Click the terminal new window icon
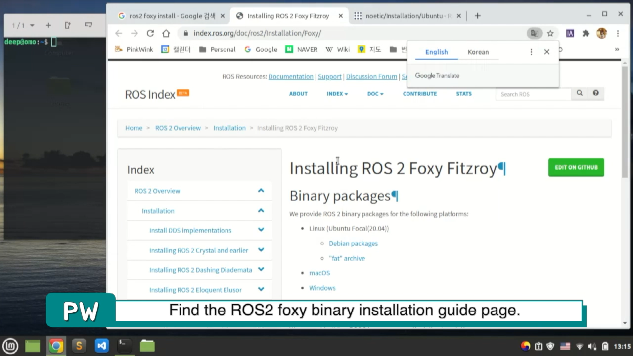 point(68,25)
